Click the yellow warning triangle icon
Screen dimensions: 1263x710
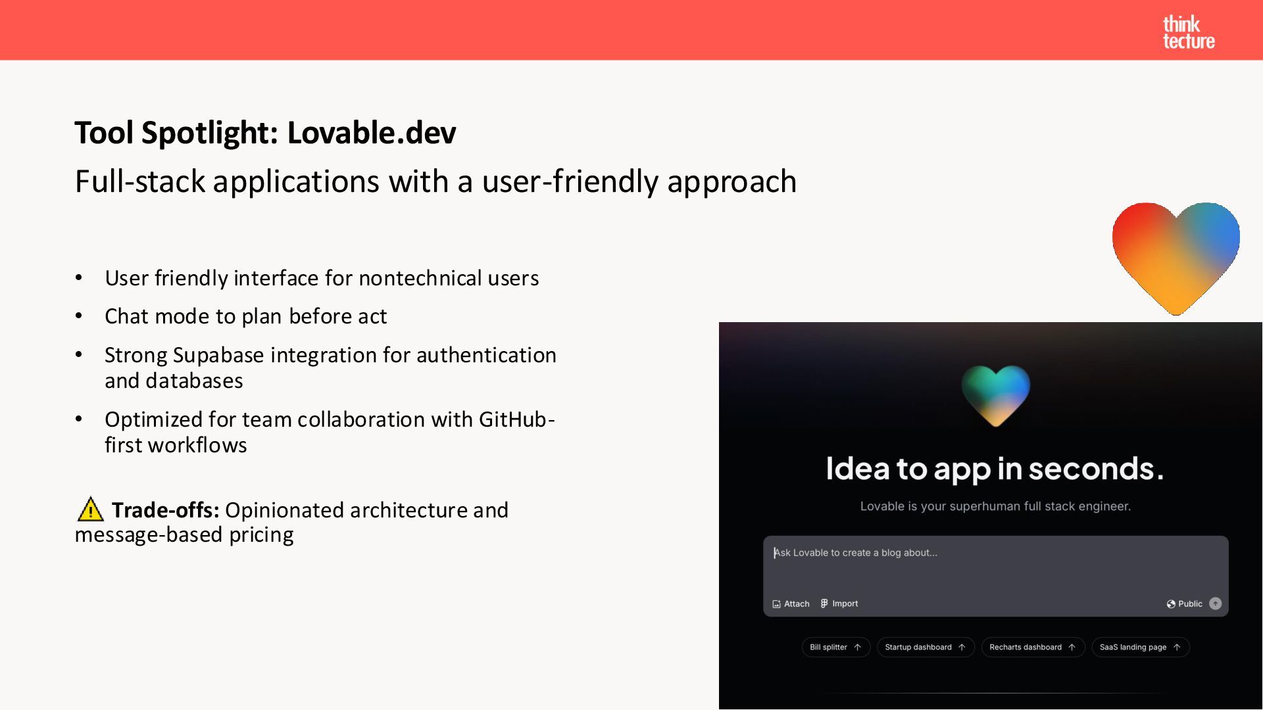90,509
